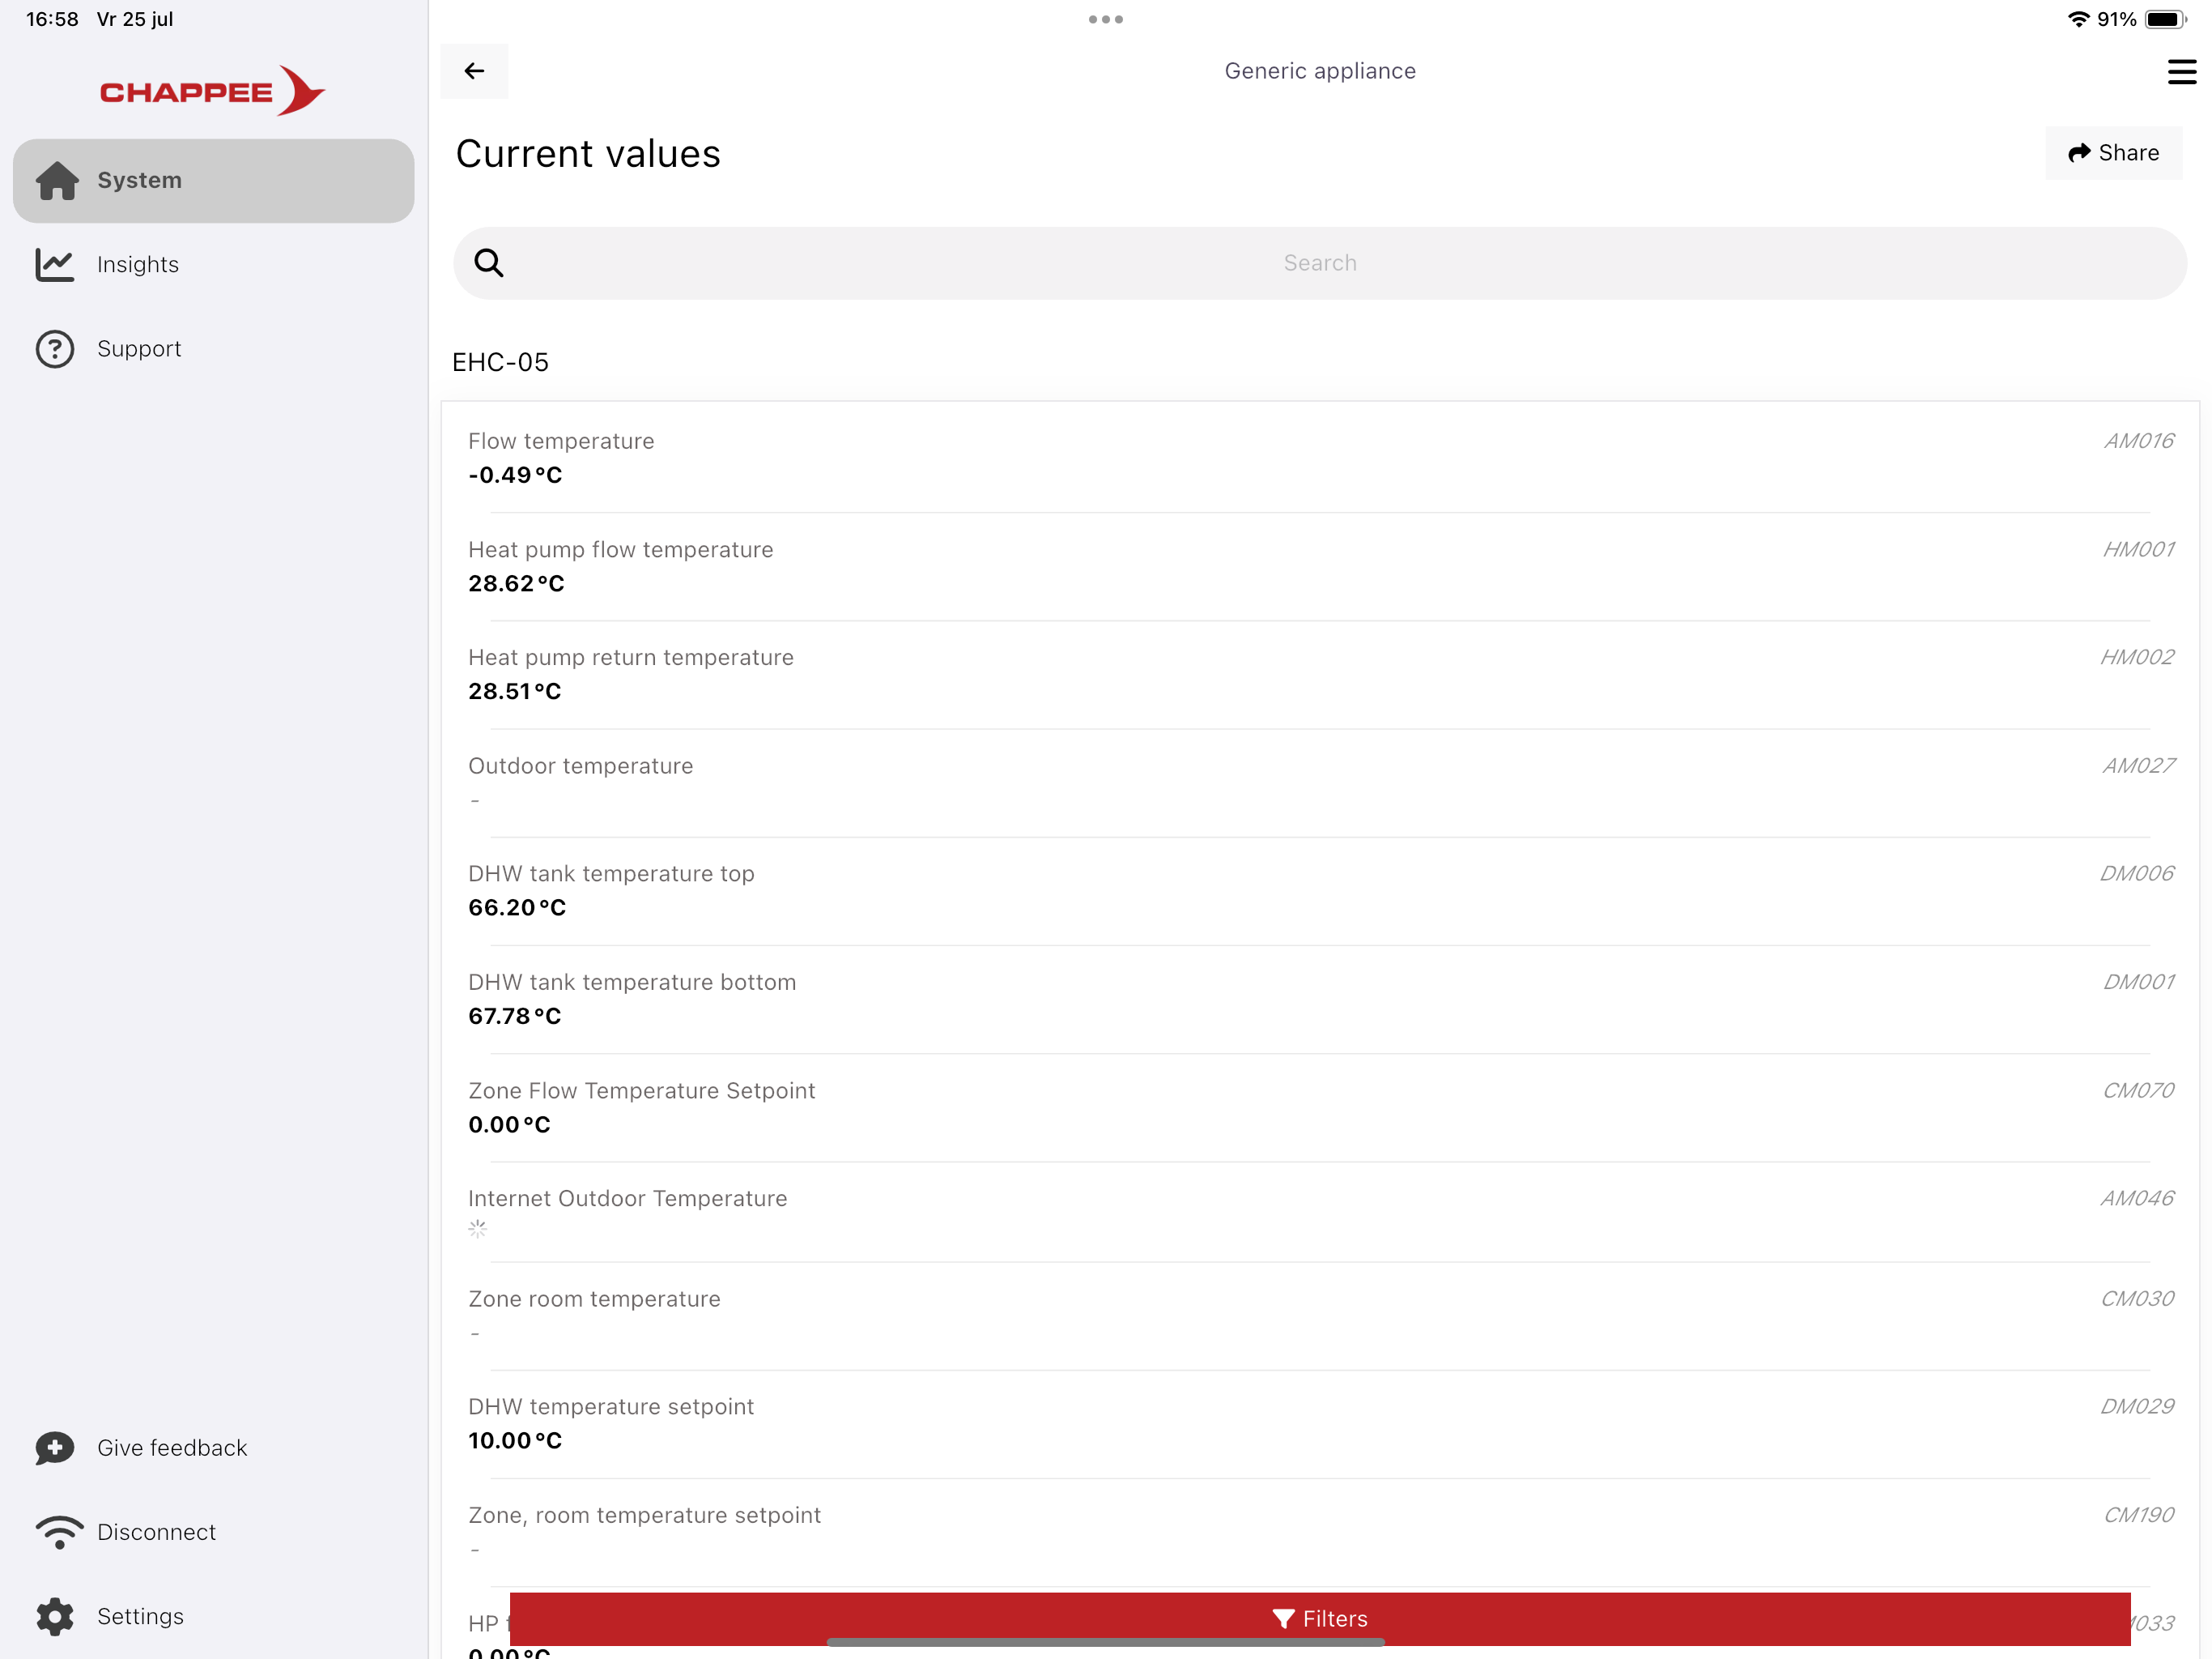Select Internet Outdoor Temperature label
Image resolution: width=2212 pixels, height=1659 pixels.
point(627,1199)
